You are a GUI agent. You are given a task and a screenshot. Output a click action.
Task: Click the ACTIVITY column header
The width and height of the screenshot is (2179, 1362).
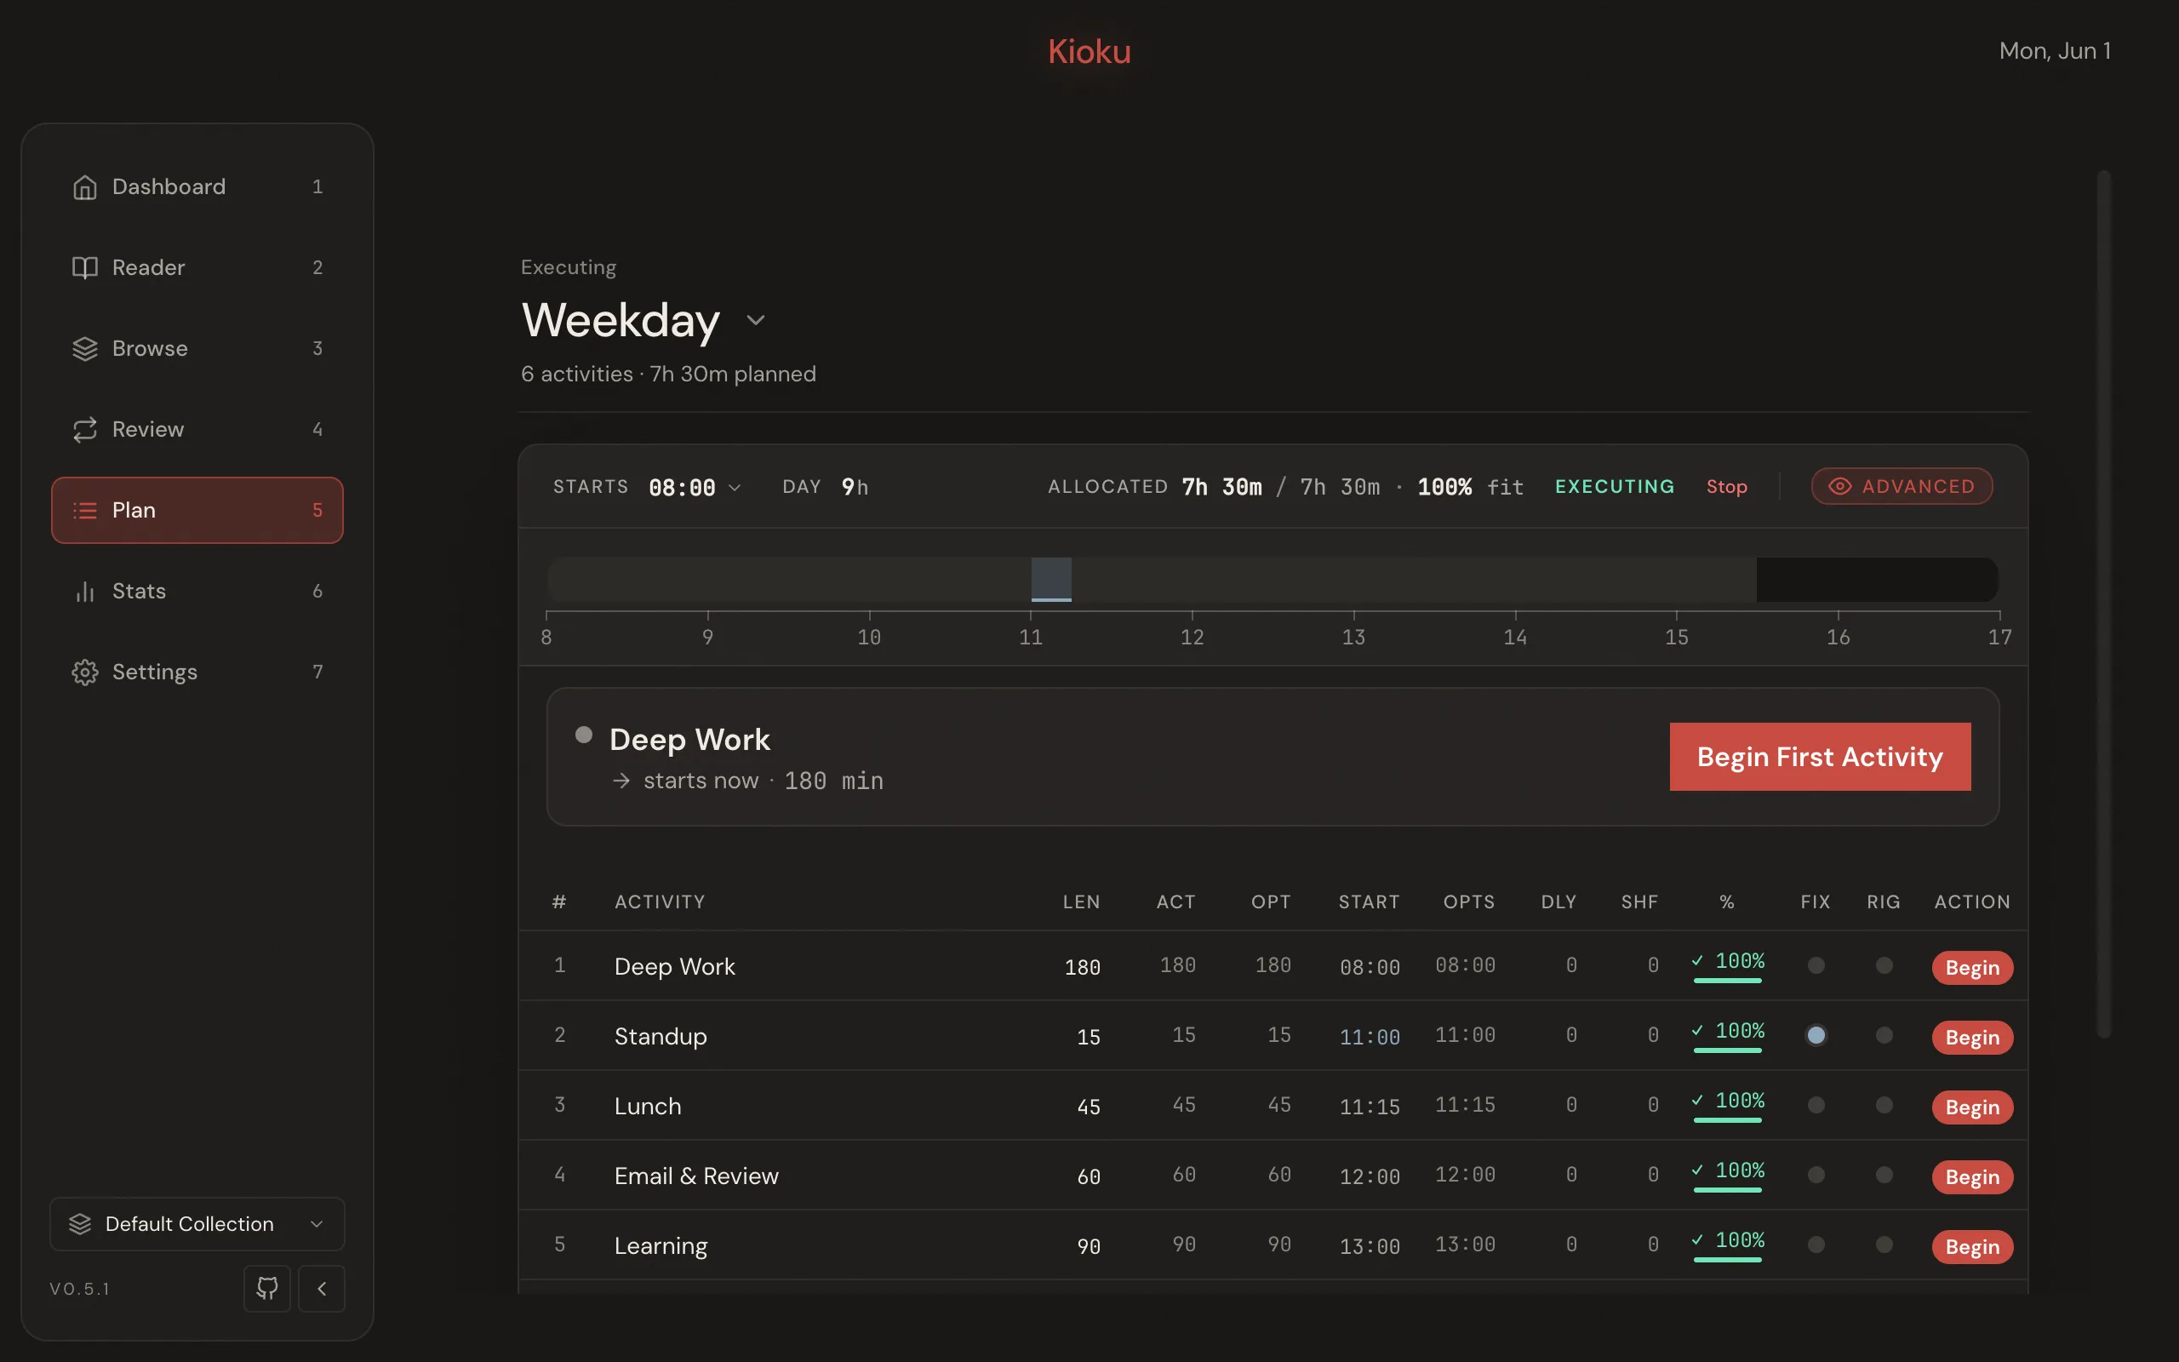point(659,901)
